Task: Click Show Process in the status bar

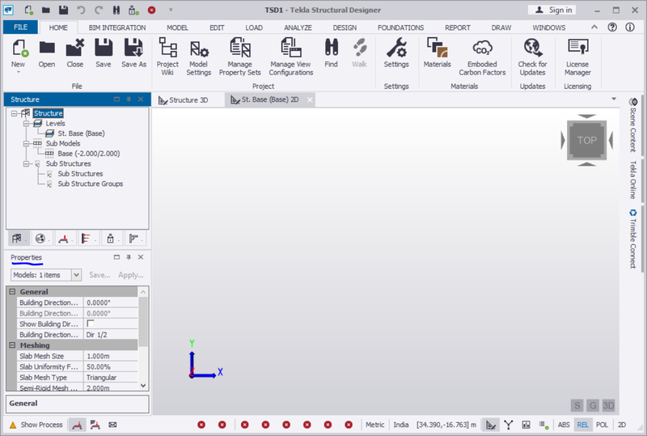Action: pyautogui.click(x=36, y=425)
